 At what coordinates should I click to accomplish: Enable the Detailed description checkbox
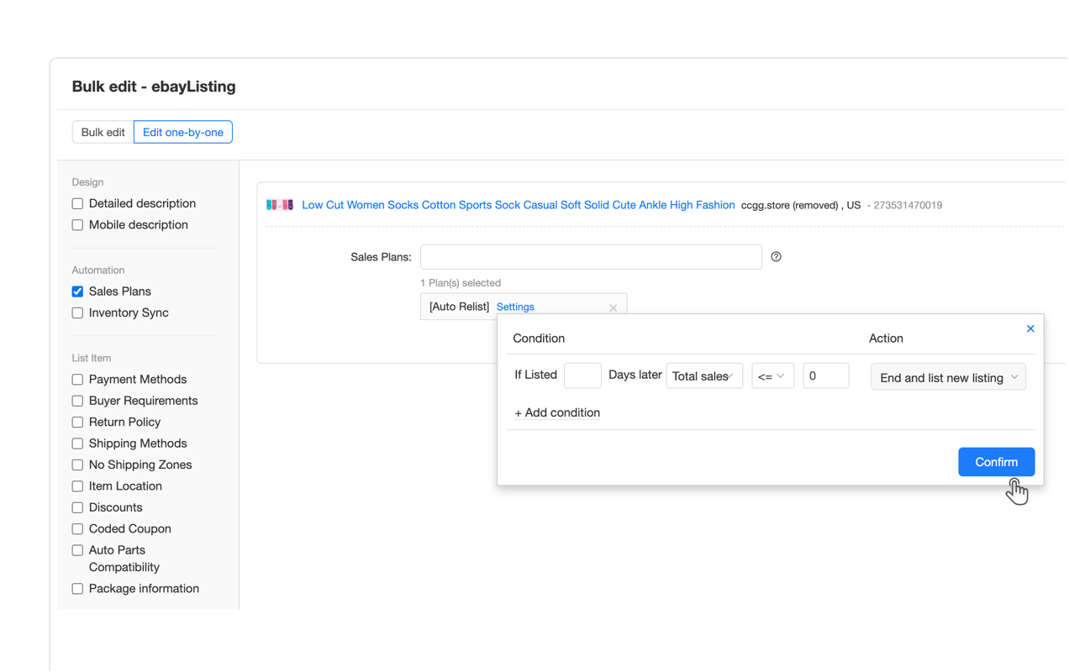tap(77, 203)
